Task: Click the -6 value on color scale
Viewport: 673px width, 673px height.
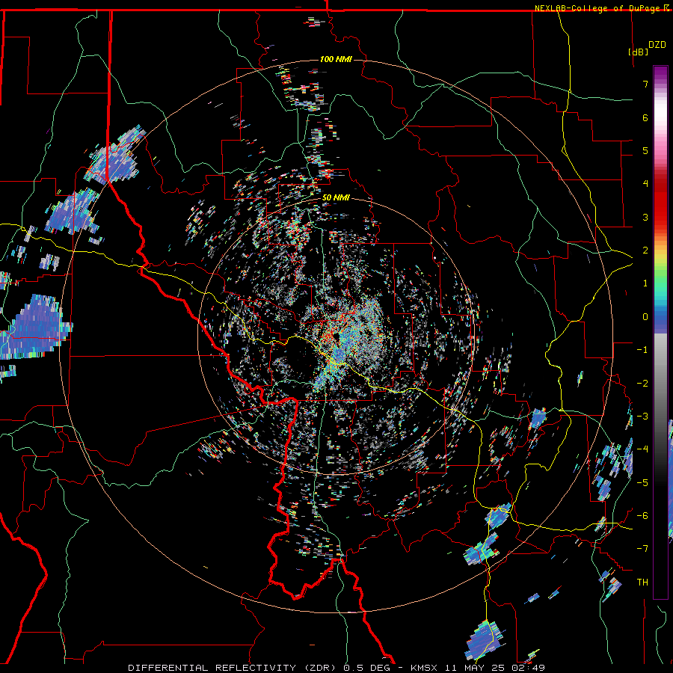Action: 642,516
